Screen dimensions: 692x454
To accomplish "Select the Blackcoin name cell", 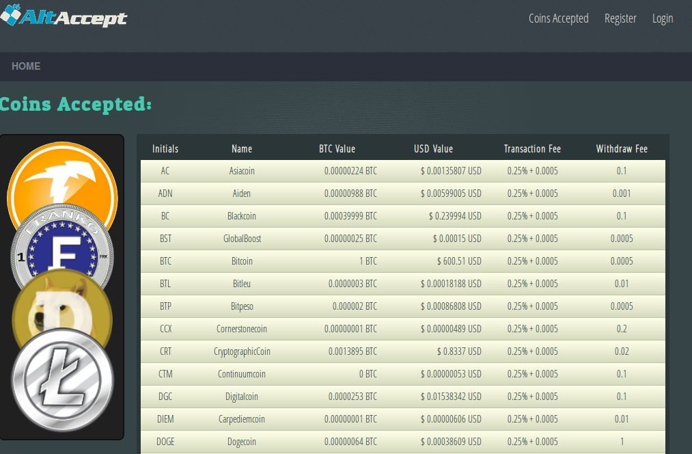I will click(x=242, y=216).
